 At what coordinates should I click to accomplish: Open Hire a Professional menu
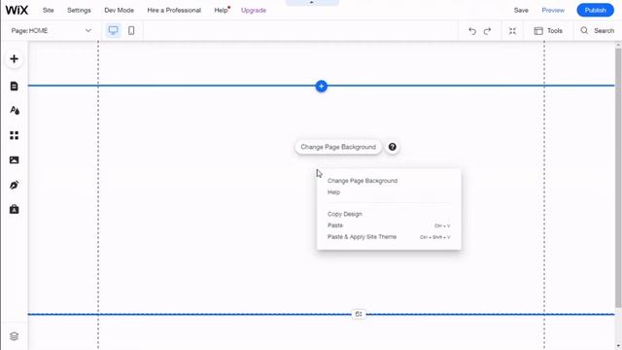pyautogui.click(x=174, y=11)
